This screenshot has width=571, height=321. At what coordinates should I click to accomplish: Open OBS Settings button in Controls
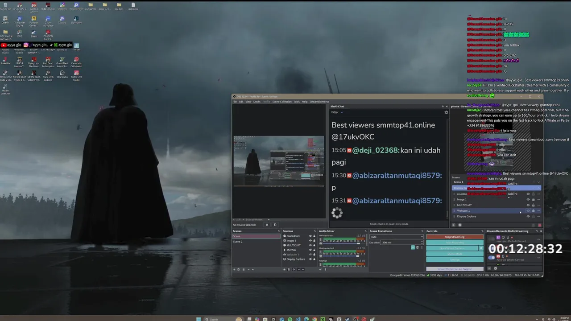click(455, 259)
